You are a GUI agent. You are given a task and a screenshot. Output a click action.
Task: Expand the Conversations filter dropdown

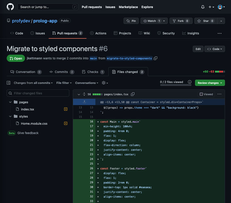coord(87,83)
